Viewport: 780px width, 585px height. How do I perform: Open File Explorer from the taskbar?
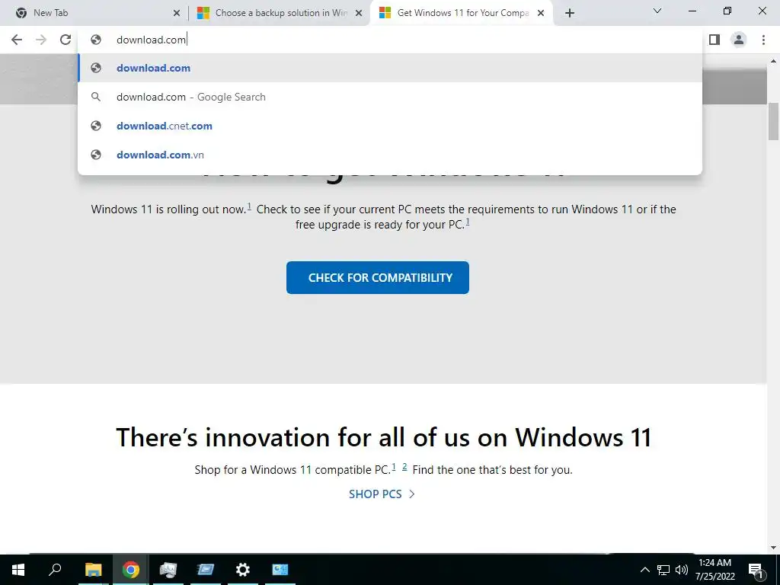(x=93, y=570)
